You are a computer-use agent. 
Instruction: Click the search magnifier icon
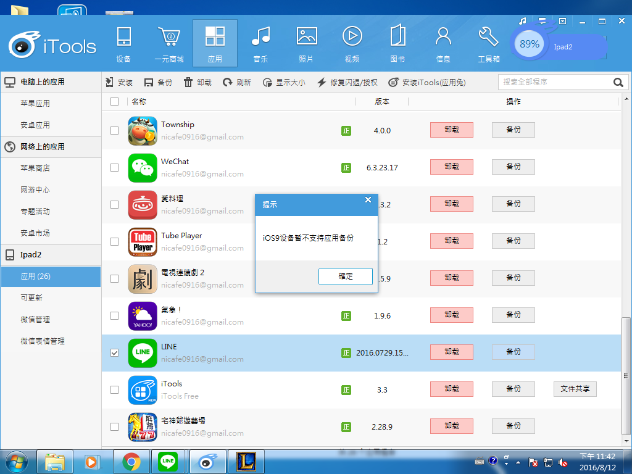[x=618, y=82]
